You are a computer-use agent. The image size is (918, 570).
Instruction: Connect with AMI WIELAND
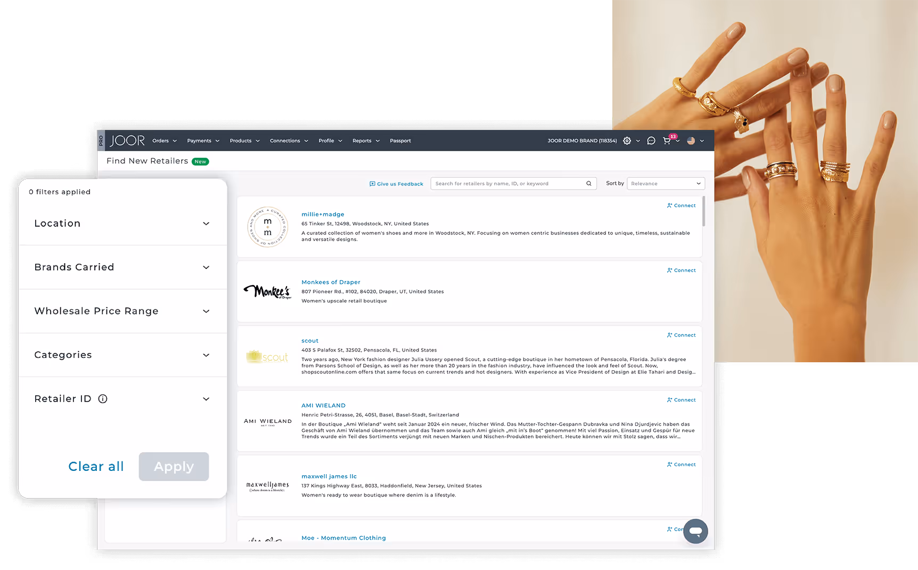tap(682, 400)
